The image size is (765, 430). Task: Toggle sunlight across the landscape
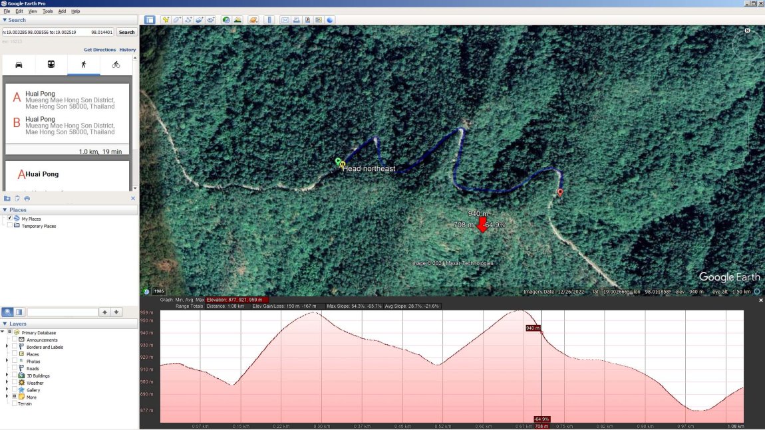[237, 20]
